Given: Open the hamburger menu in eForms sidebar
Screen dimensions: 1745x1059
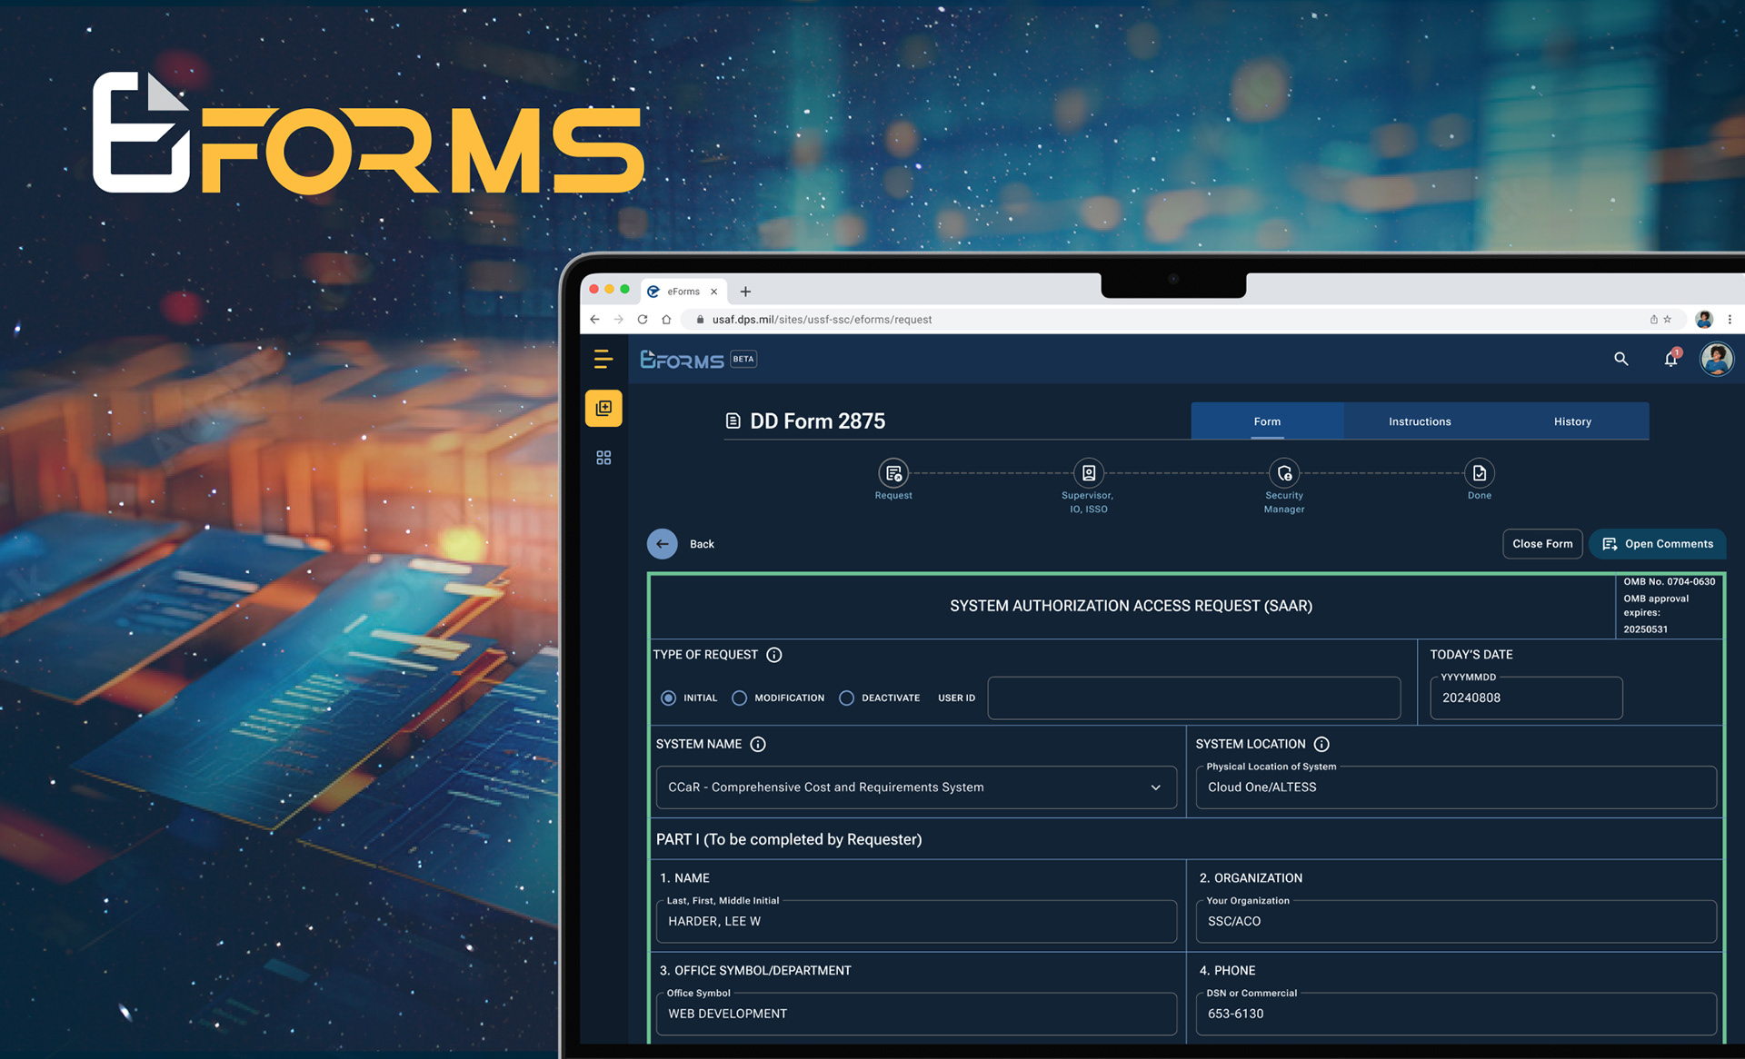Looking at the screenshot, I should 603,359.
